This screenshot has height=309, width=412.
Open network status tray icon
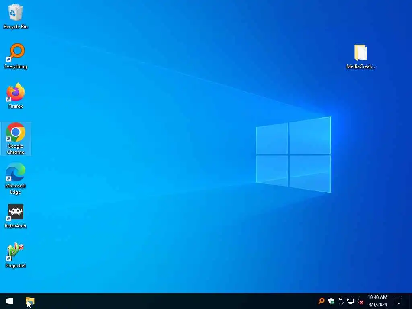350,301
